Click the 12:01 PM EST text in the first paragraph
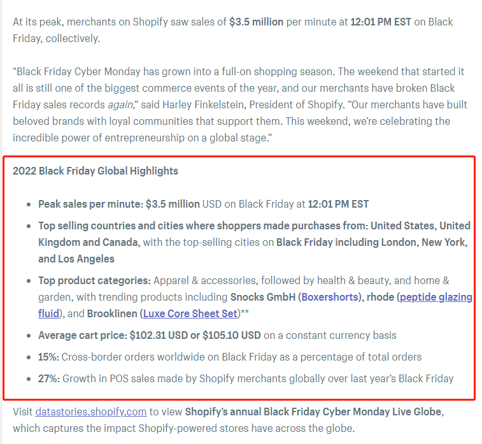 pos(381,22)
